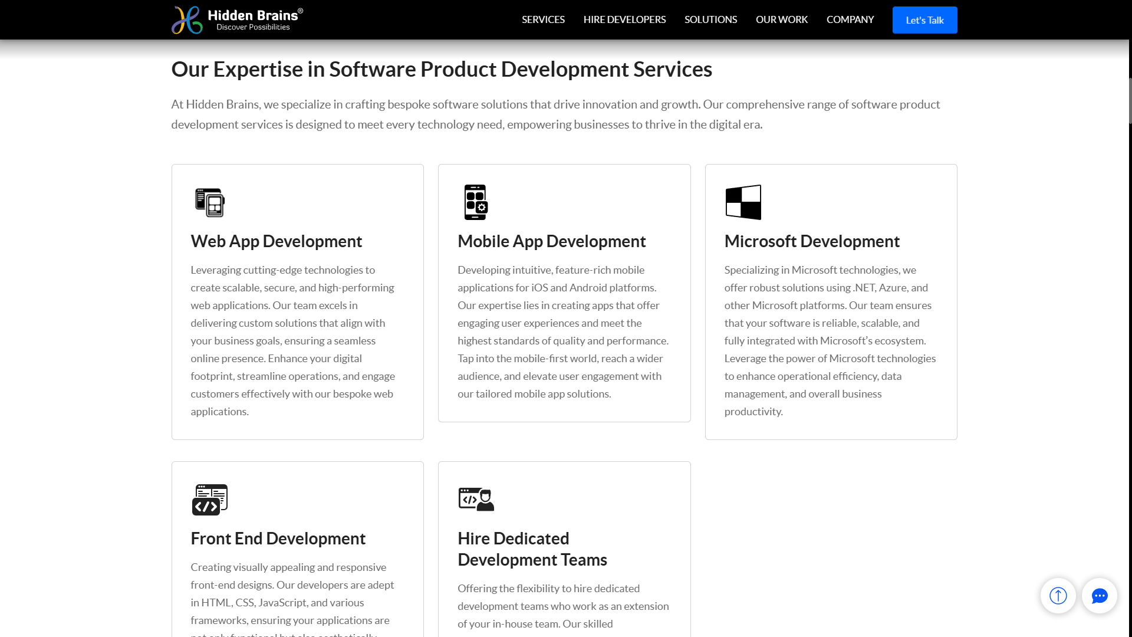Open the HIRE DEVELOPERS menu
The width and height of the screenshot is (1132, 637).
(x=624, y=19)
